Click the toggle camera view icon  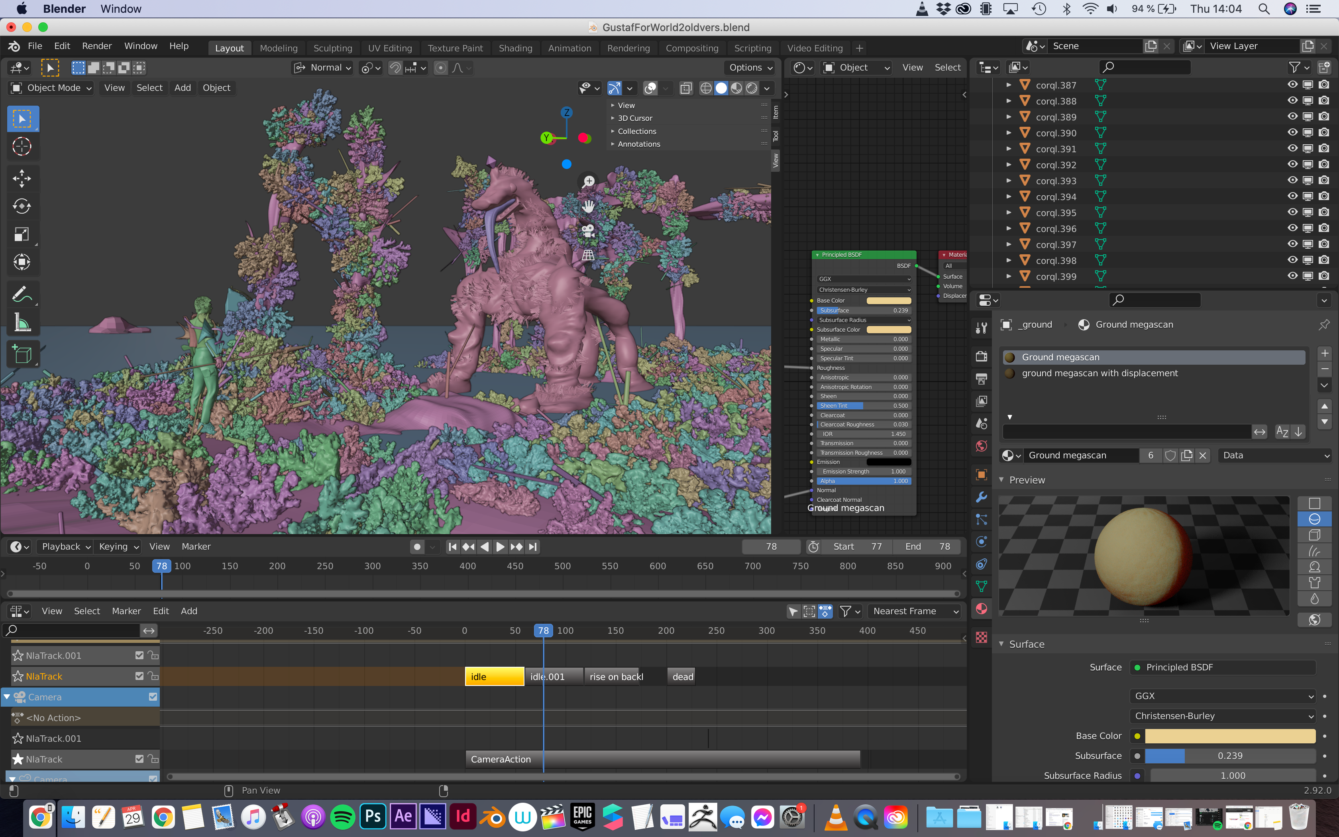[x=588, y=230]
